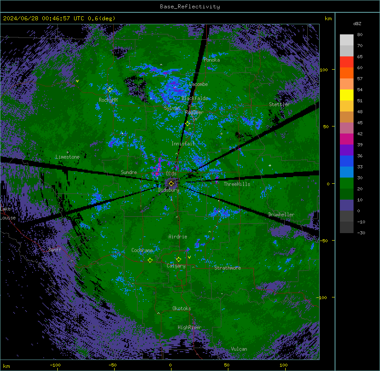Click the Innisfail label

click(183, 144)
